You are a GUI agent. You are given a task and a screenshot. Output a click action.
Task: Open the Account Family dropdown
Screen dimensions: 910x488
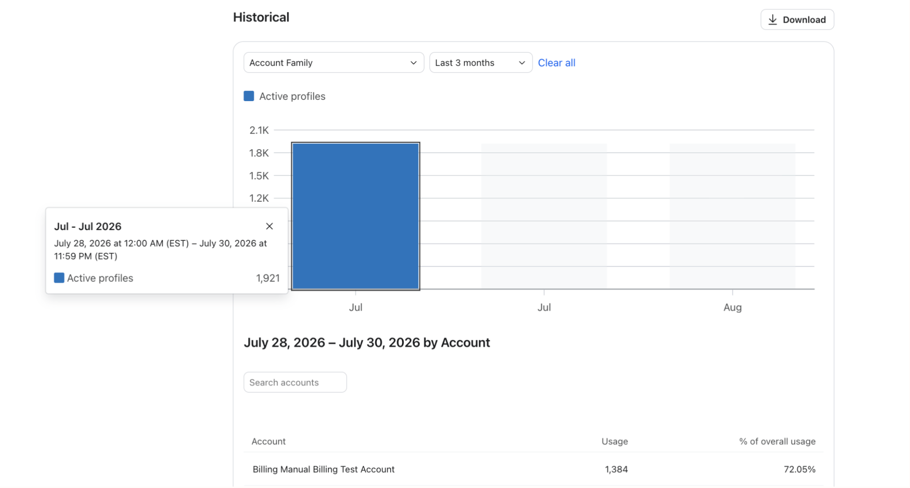pos(333,63)
